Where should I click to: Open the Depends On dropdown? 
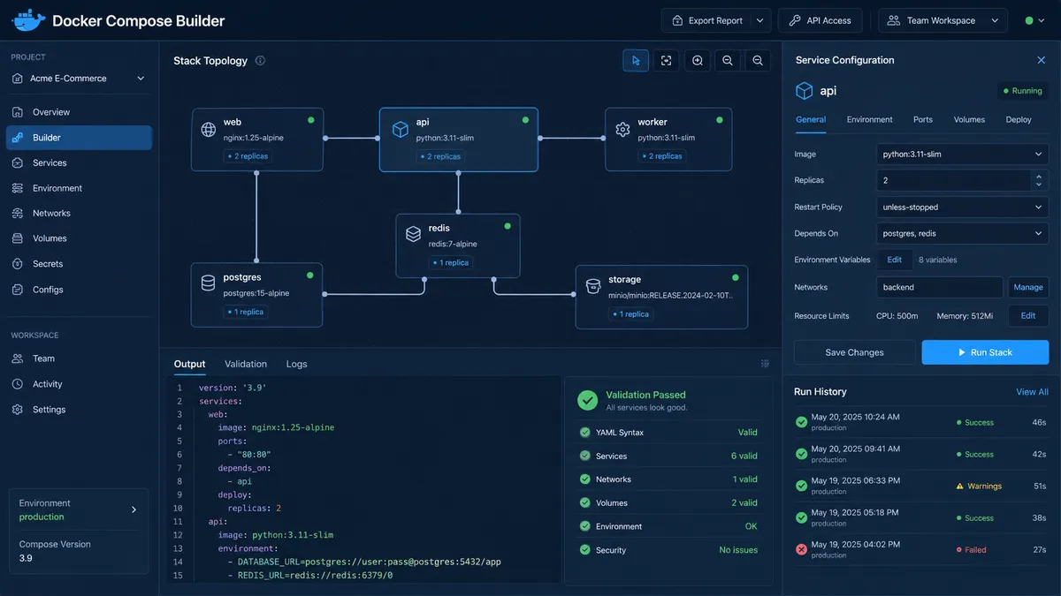pos(962,233)
